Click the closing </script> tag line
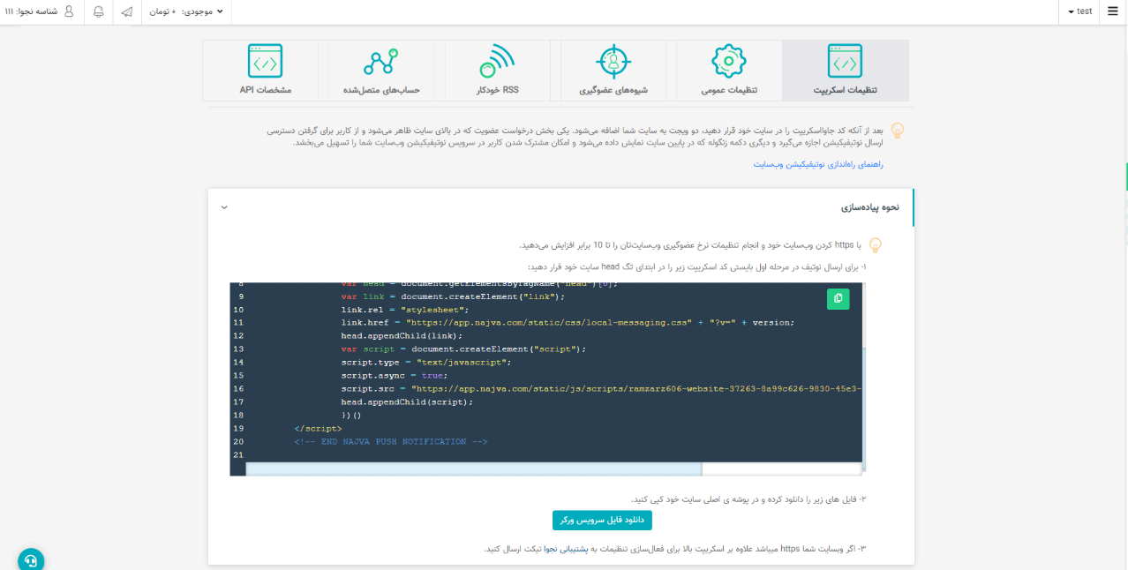The width and height of the screenshot is (1128, 570). click(319, 428)
